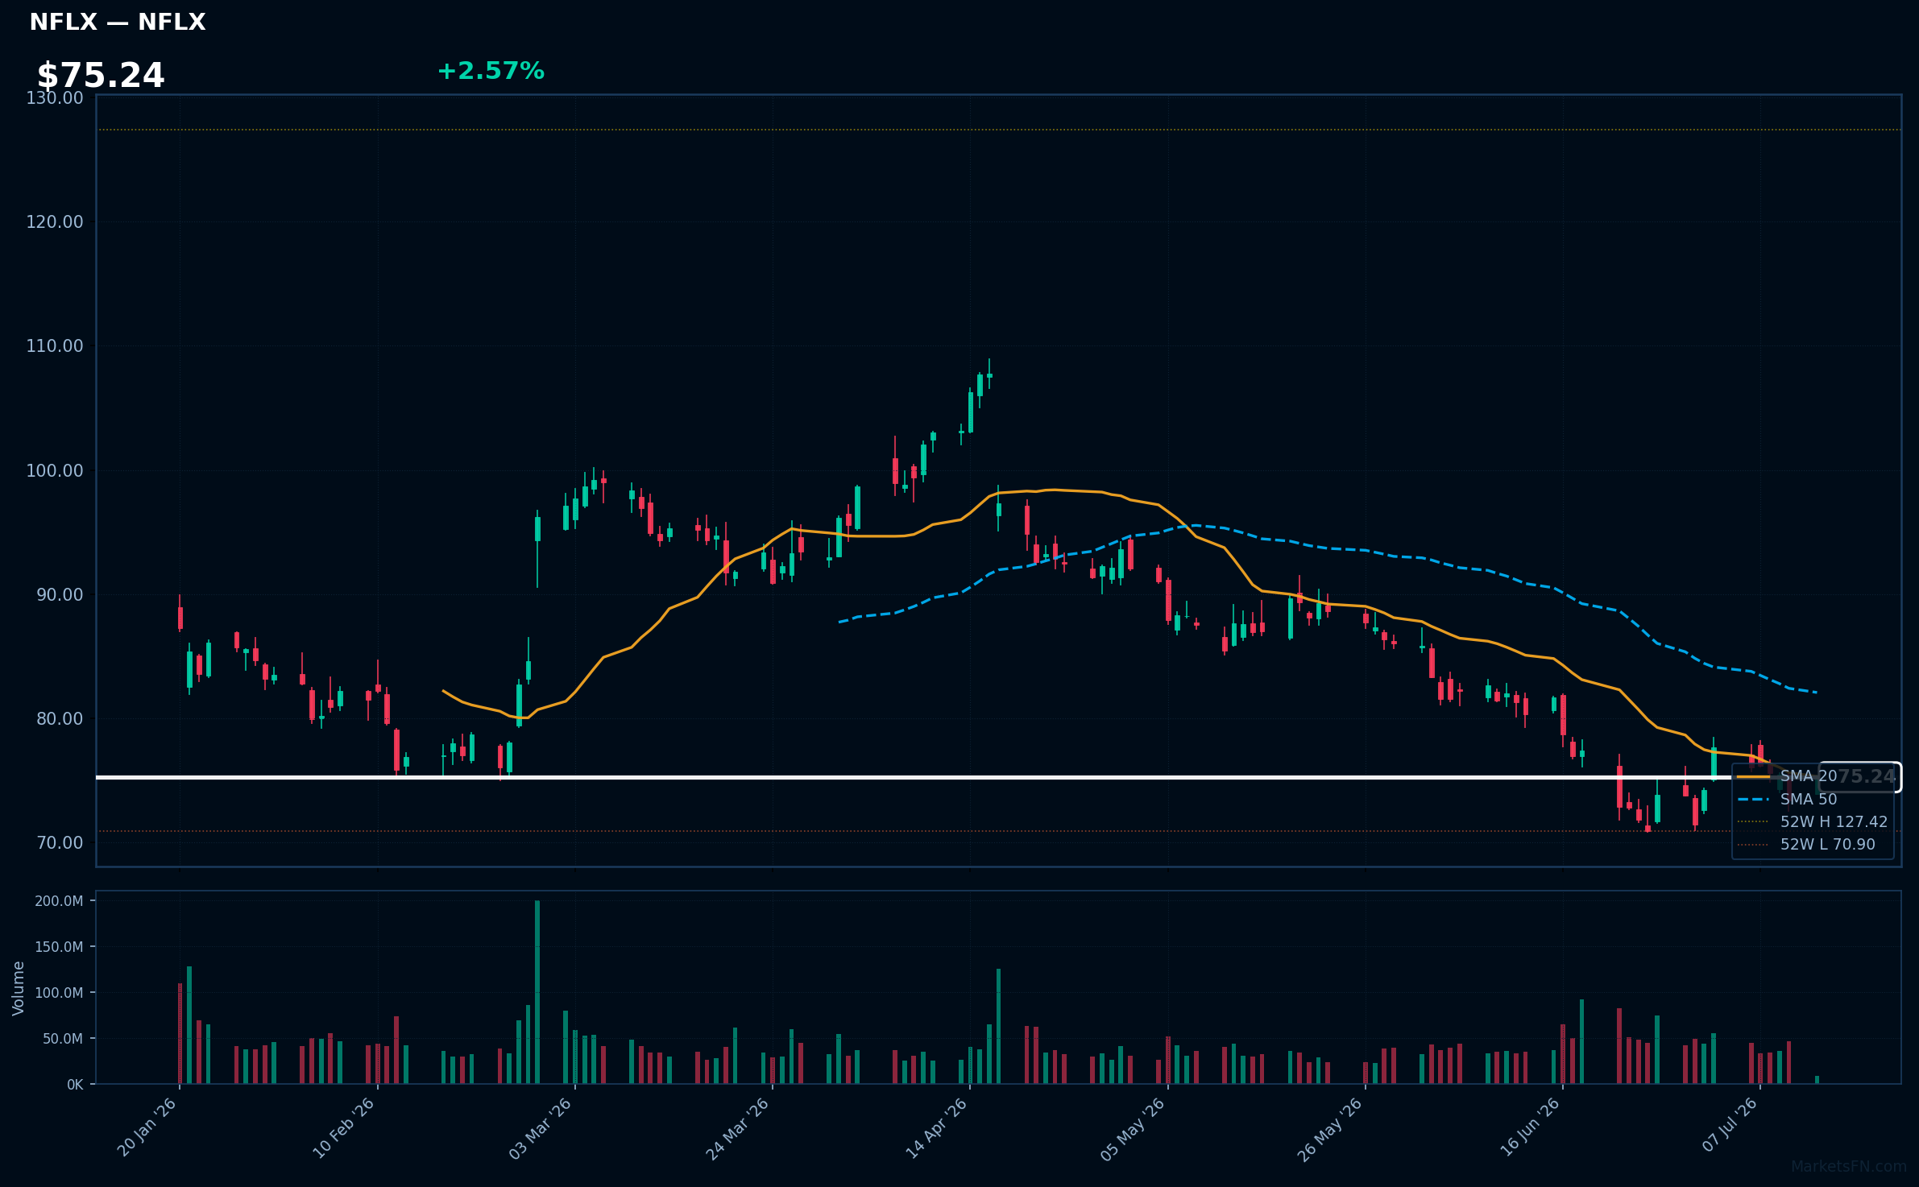Click the 20 Jan '26 date label

pyautogui.click(x=147, y=1127)
